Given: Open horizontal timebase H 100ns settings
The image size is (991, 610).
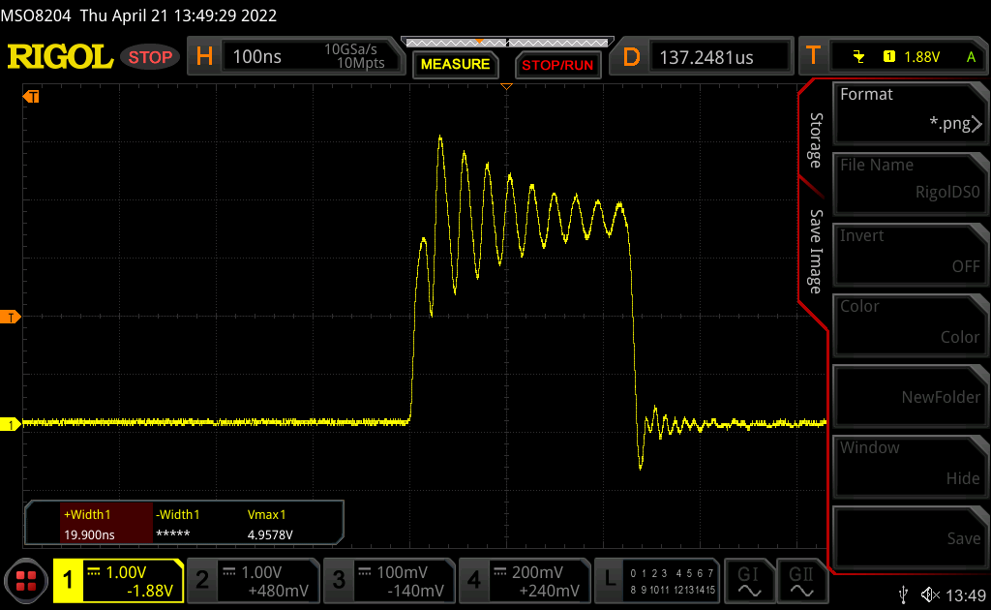Looking at the screenshot, I should pos(296,56).
